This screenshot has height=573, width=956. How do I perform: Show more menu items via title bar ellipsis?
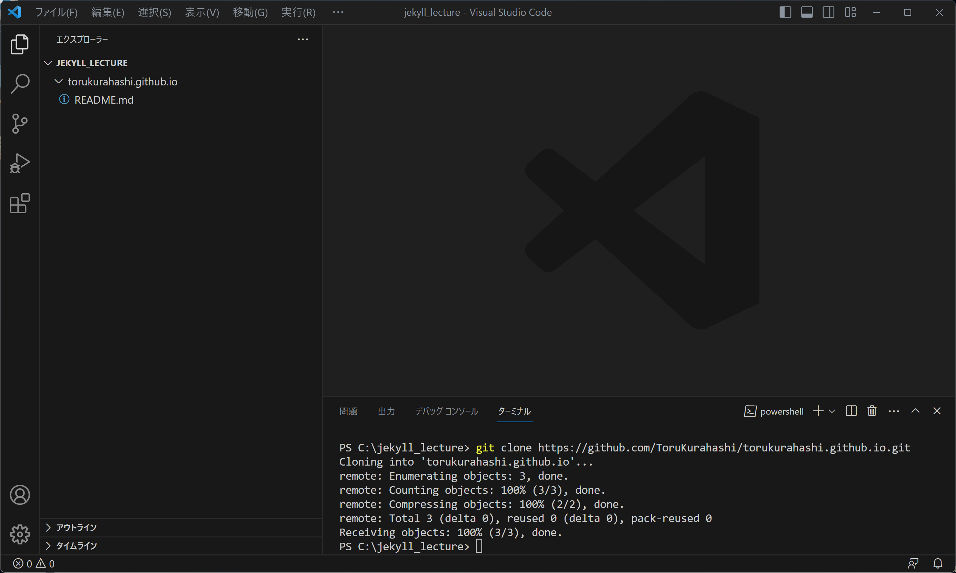(338, 12)
